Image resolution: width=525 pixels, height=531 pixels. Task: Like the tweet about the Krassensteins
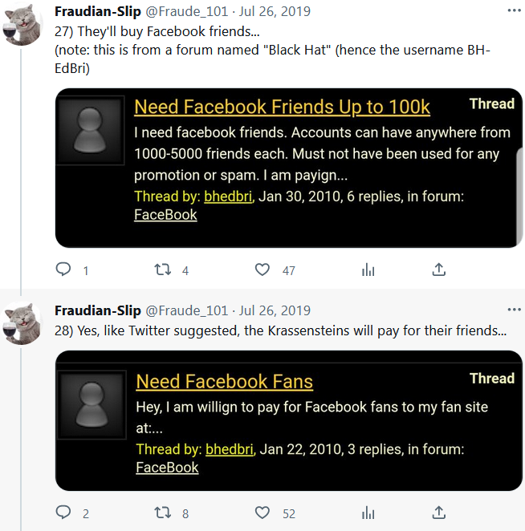(262, 513)
